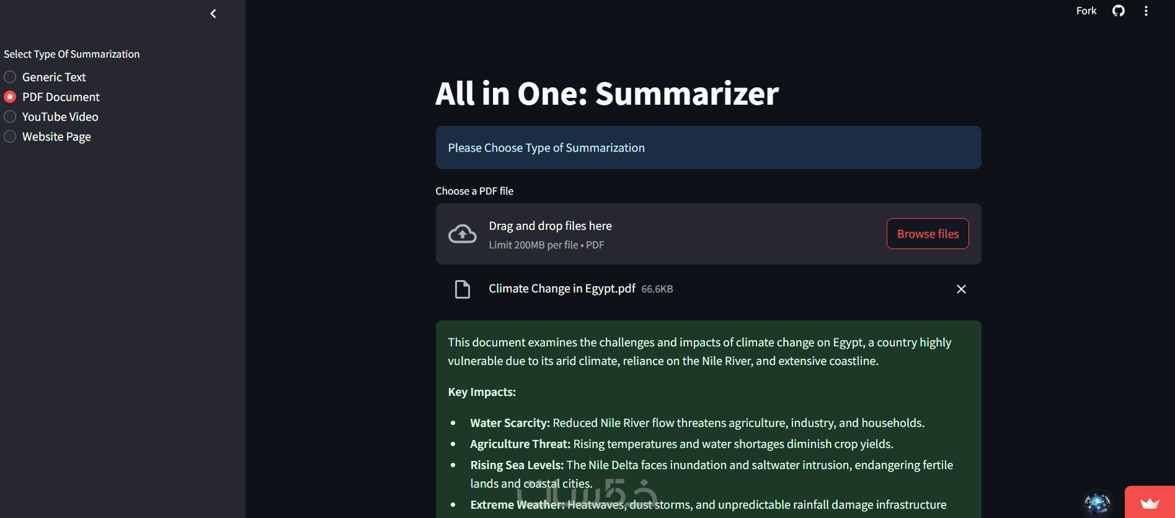Click the Key Impacts heading in the summary
Viewport: 1175px width, 518px height.
click(482, 392)
